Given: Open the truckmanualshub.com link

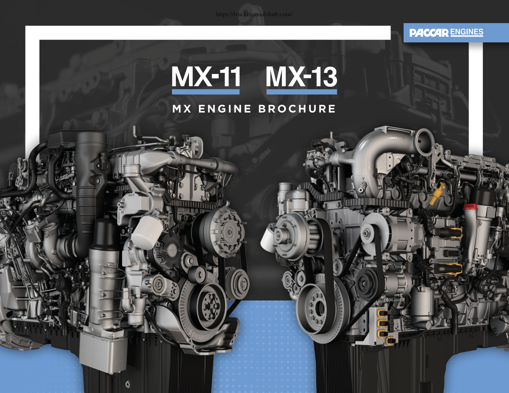Looking at the screenshot, I should coord(254,14).
